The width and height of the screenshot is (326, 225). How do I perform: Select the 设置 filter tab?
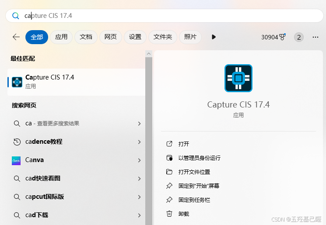click(x=135, y=37)
